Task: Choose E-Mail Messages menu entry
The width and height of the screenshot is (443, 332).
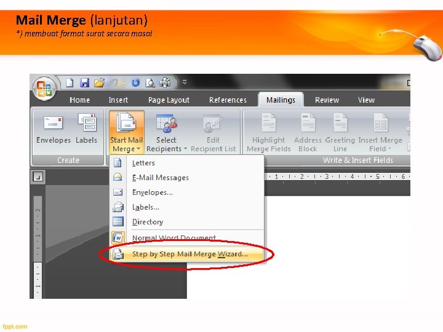Action: 186,178
